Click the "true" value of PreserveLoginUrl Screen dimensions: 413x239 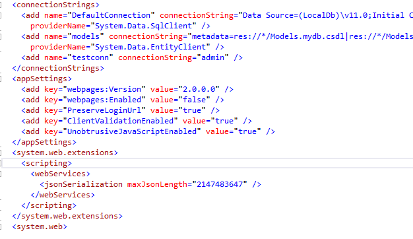(x=192, y=110)
